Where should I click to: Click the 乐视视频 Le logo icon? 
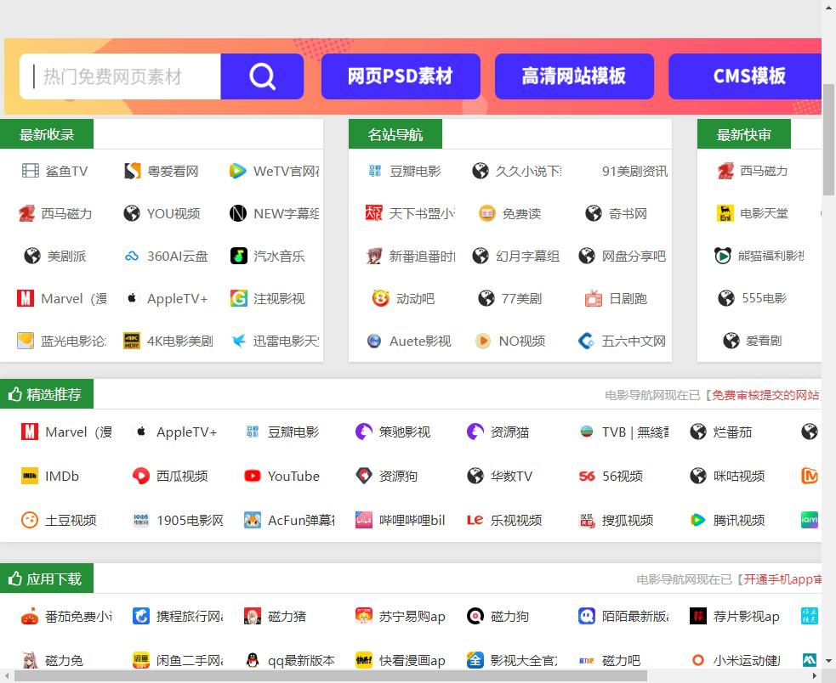coord(475,520)
